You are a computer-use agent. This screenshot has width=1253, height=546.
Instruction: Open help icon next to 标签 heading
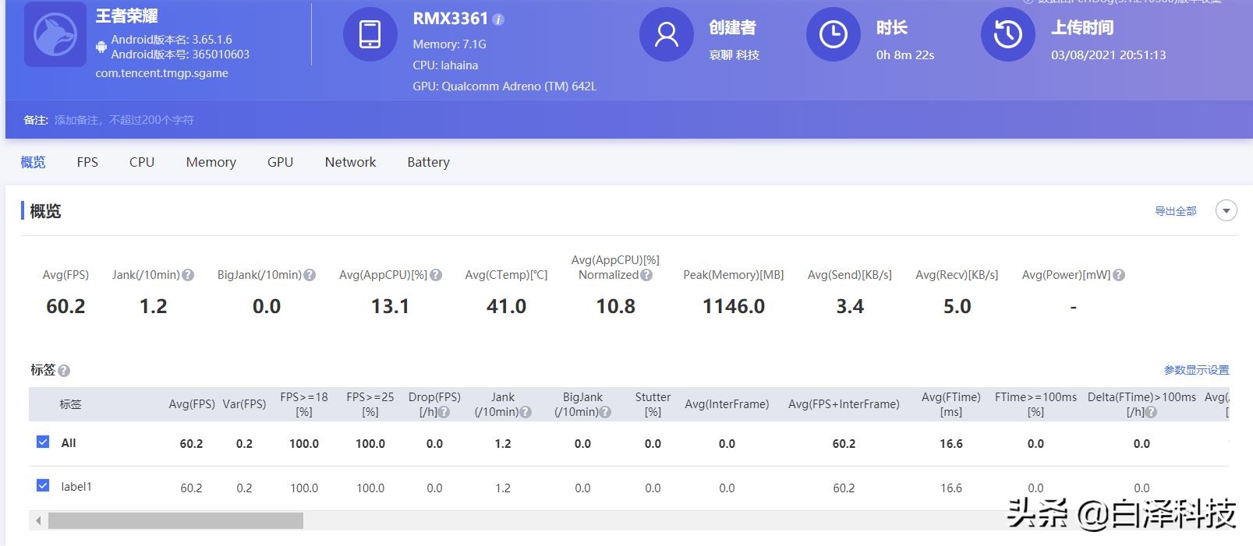pyautogui.click(x=64, y=371)
